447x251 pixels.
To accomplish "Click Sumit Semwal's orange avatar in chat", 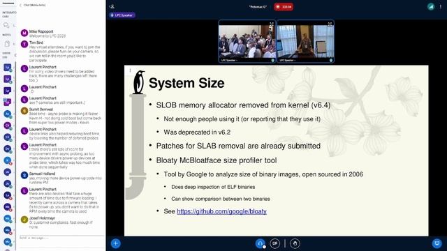I will (24, 111).
